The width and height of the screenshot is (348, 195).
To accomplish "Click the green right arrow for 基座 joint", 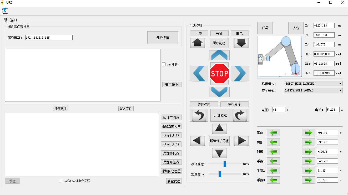I will (x=308, y=133).
